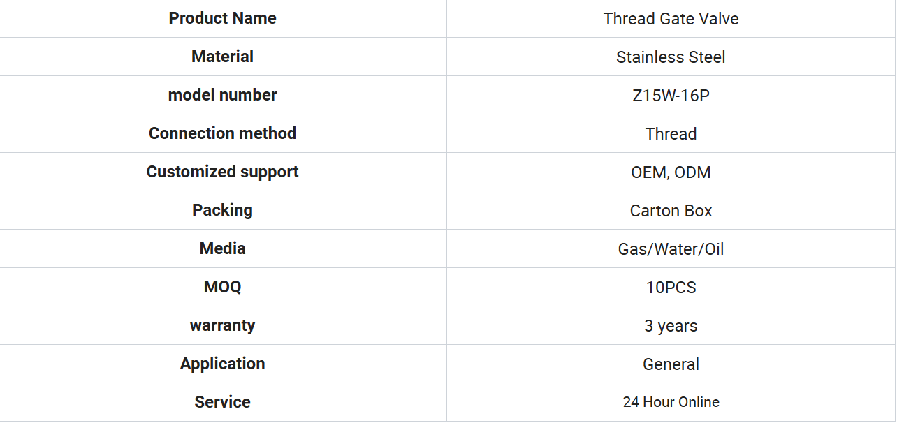Image resolution: width=897 pixels, height=423 pixels.
Task: Click the 3 years value
Action: (x=671, y=326)
